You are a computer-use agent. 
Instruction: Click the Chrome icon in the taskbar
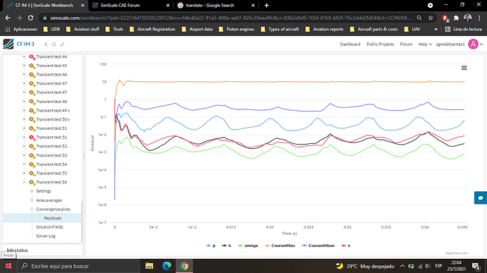pyautogui.click(x=184, y=266)
